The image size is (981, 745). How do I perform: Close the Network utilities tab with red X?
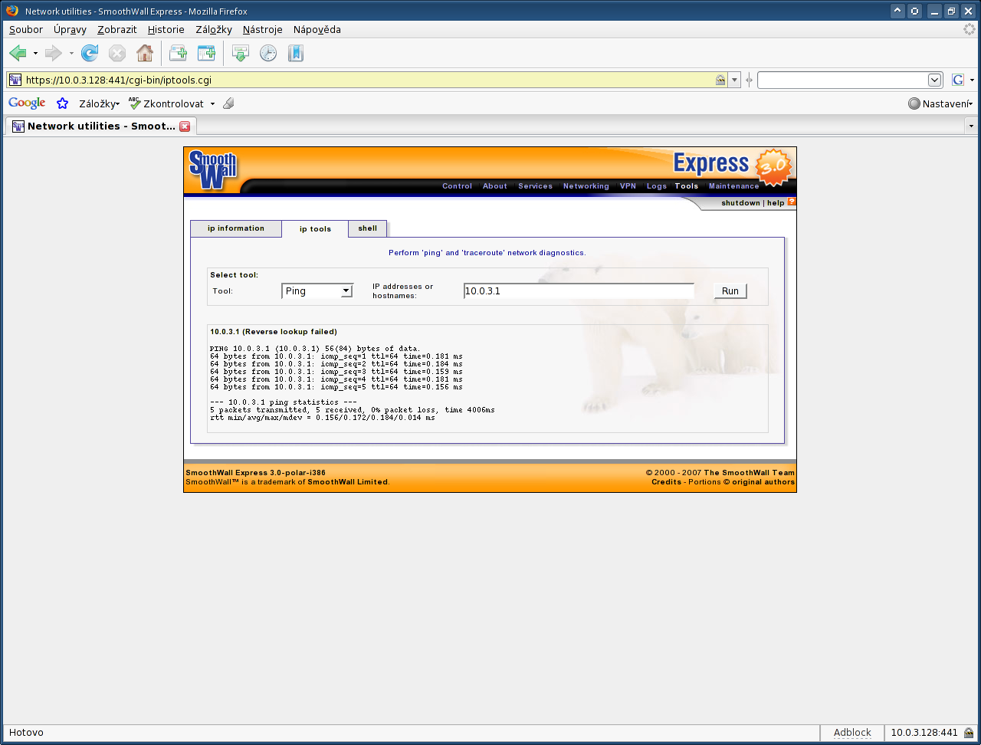[x=184, y=126]
